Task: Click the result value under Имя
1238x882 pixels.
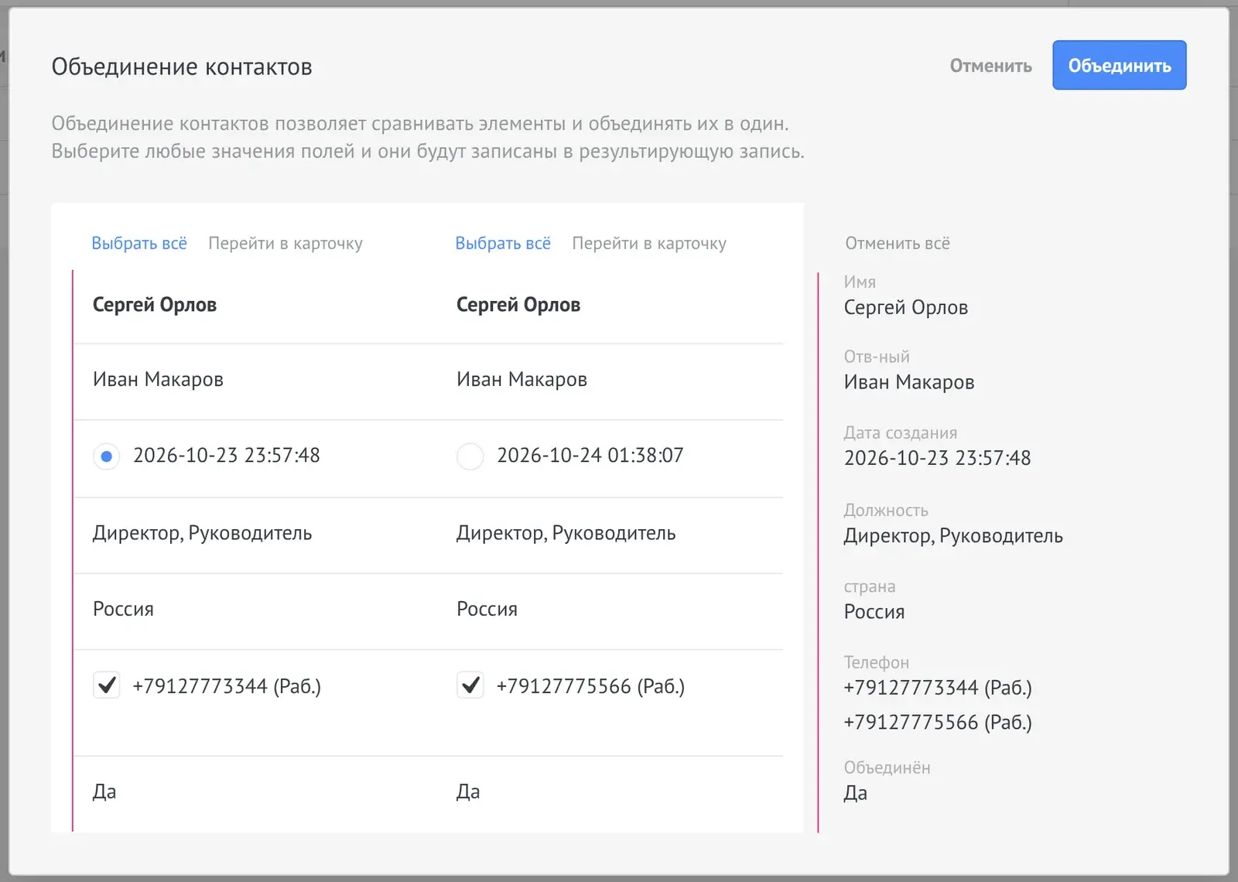Action: tap(905, 307)
